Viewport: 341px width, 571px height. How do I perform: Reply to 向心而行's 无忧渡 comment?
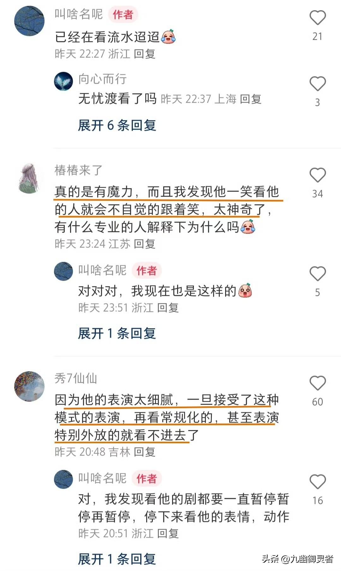tap(251, 99)
